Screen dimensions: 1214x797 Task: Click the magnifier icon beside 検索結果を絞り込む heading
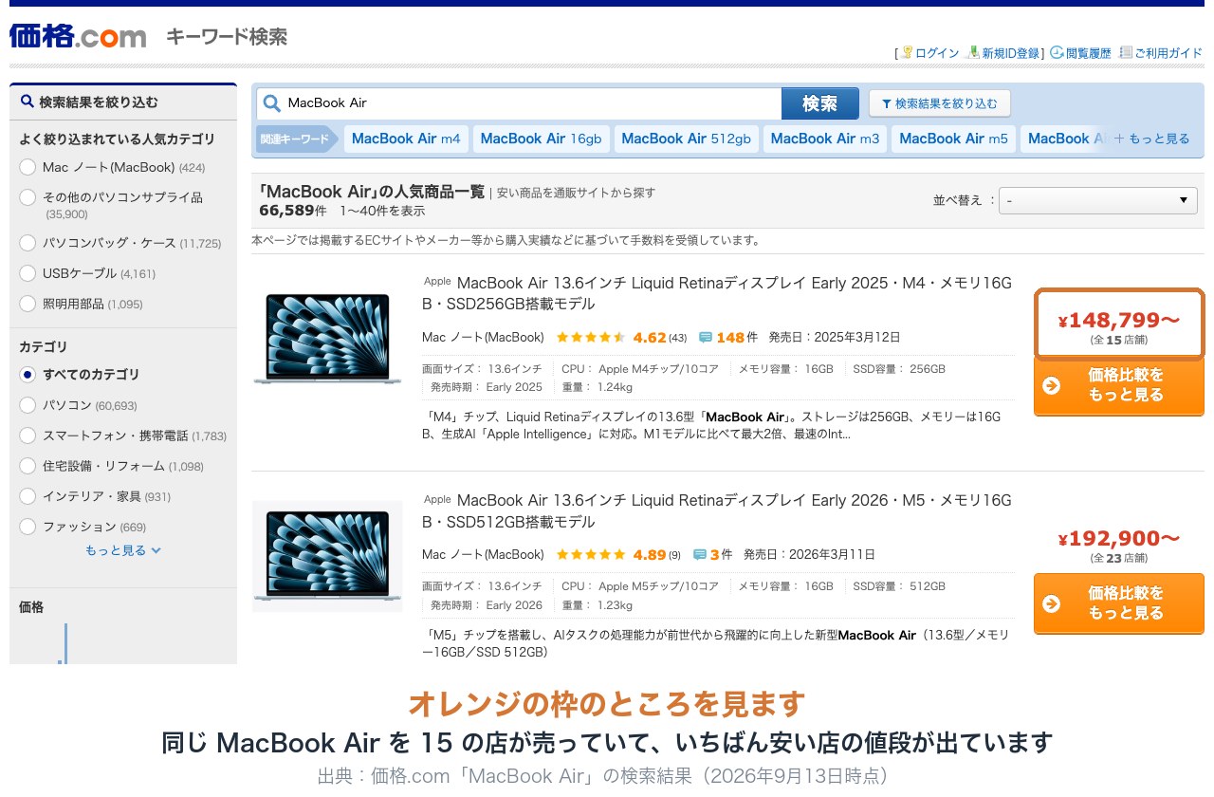coord(27,102)
